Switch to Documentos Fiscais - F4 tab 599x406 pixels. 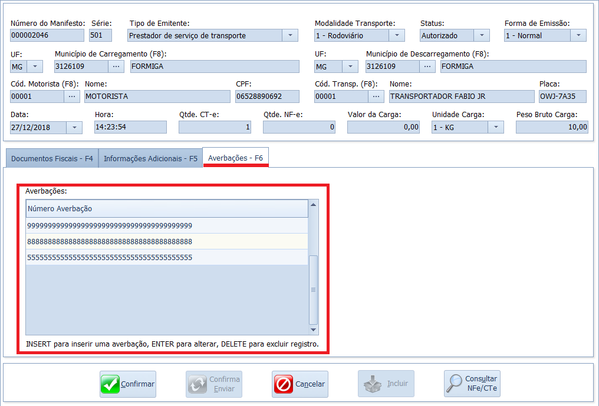click(x=52, y=158)
